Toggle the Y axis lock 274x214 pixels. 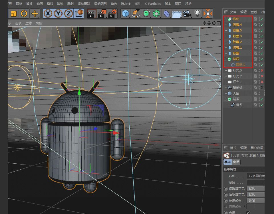coord(58,13)
